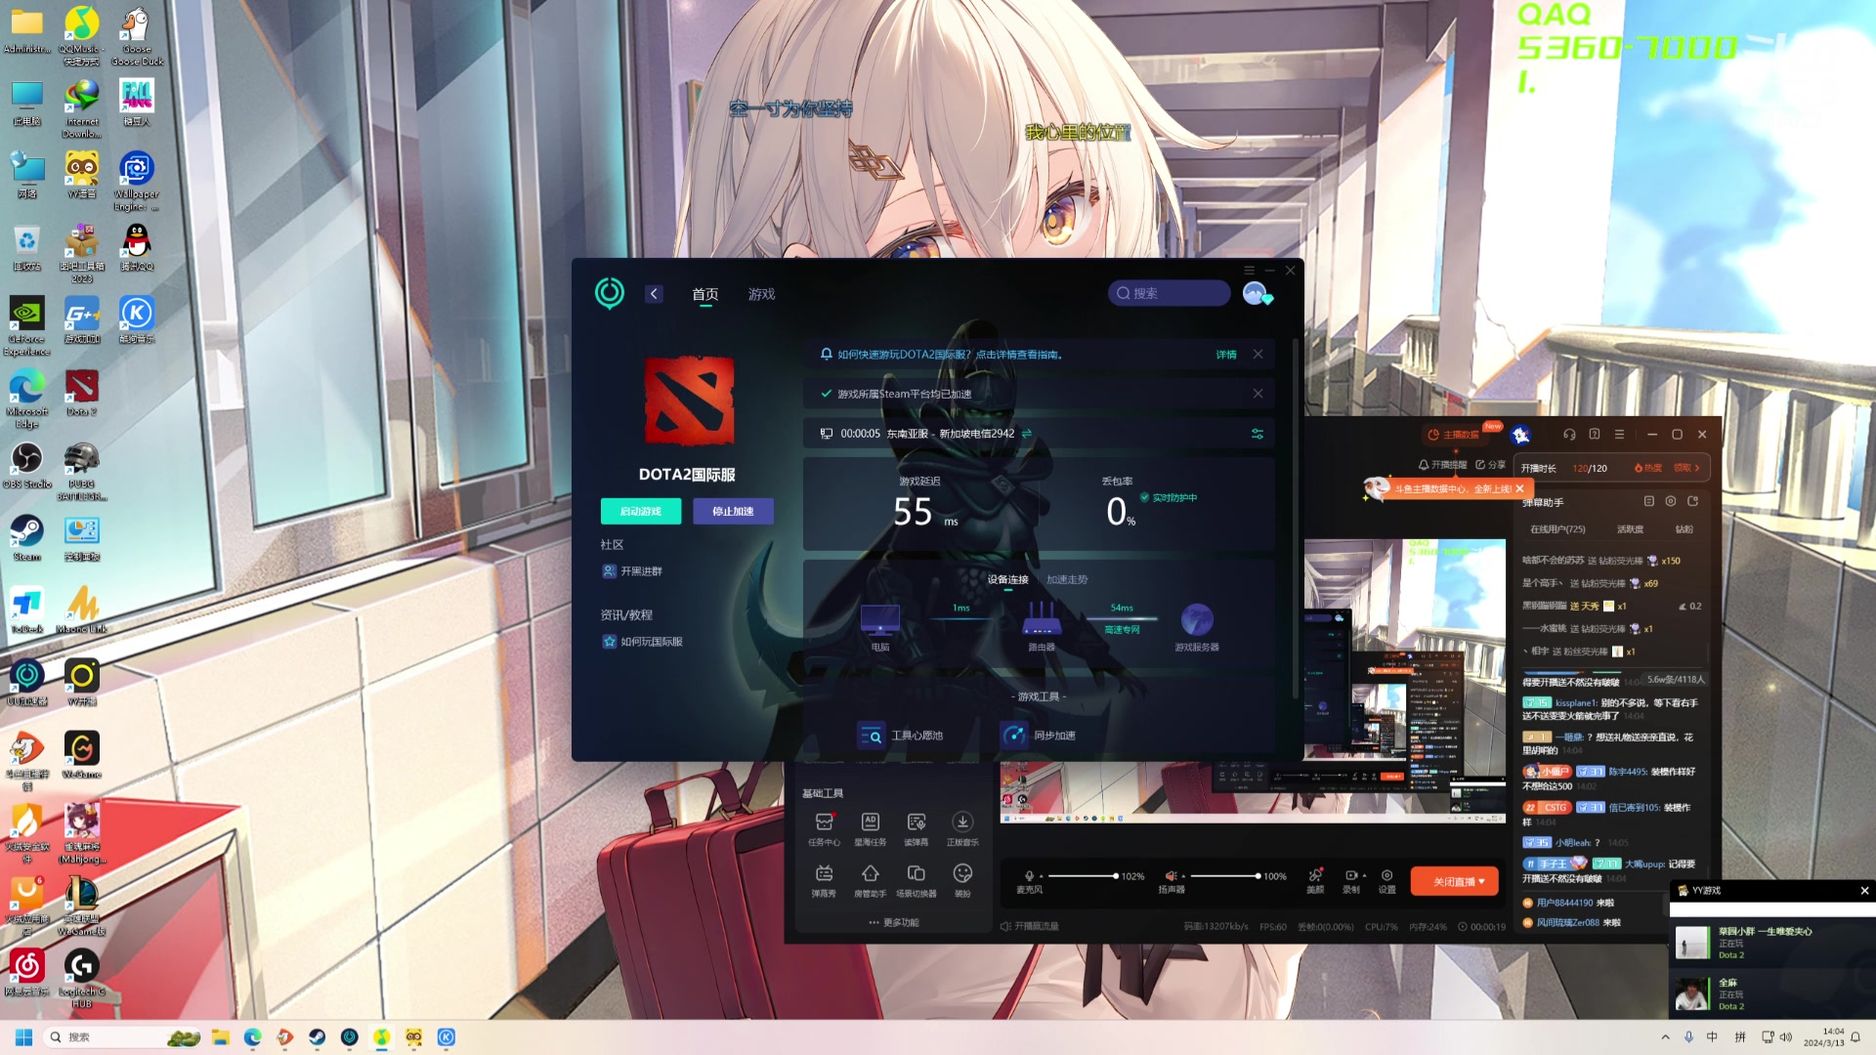Mute the 麦克风 microphone icon

[1029, 876]
